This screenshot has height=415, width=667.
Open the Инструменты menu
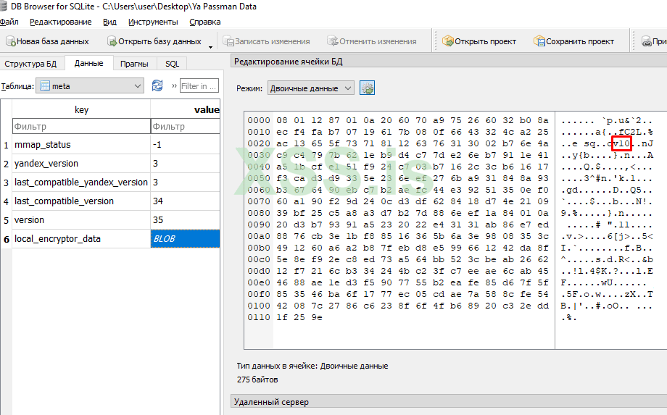pyautogui.click(x=153, y=22)
